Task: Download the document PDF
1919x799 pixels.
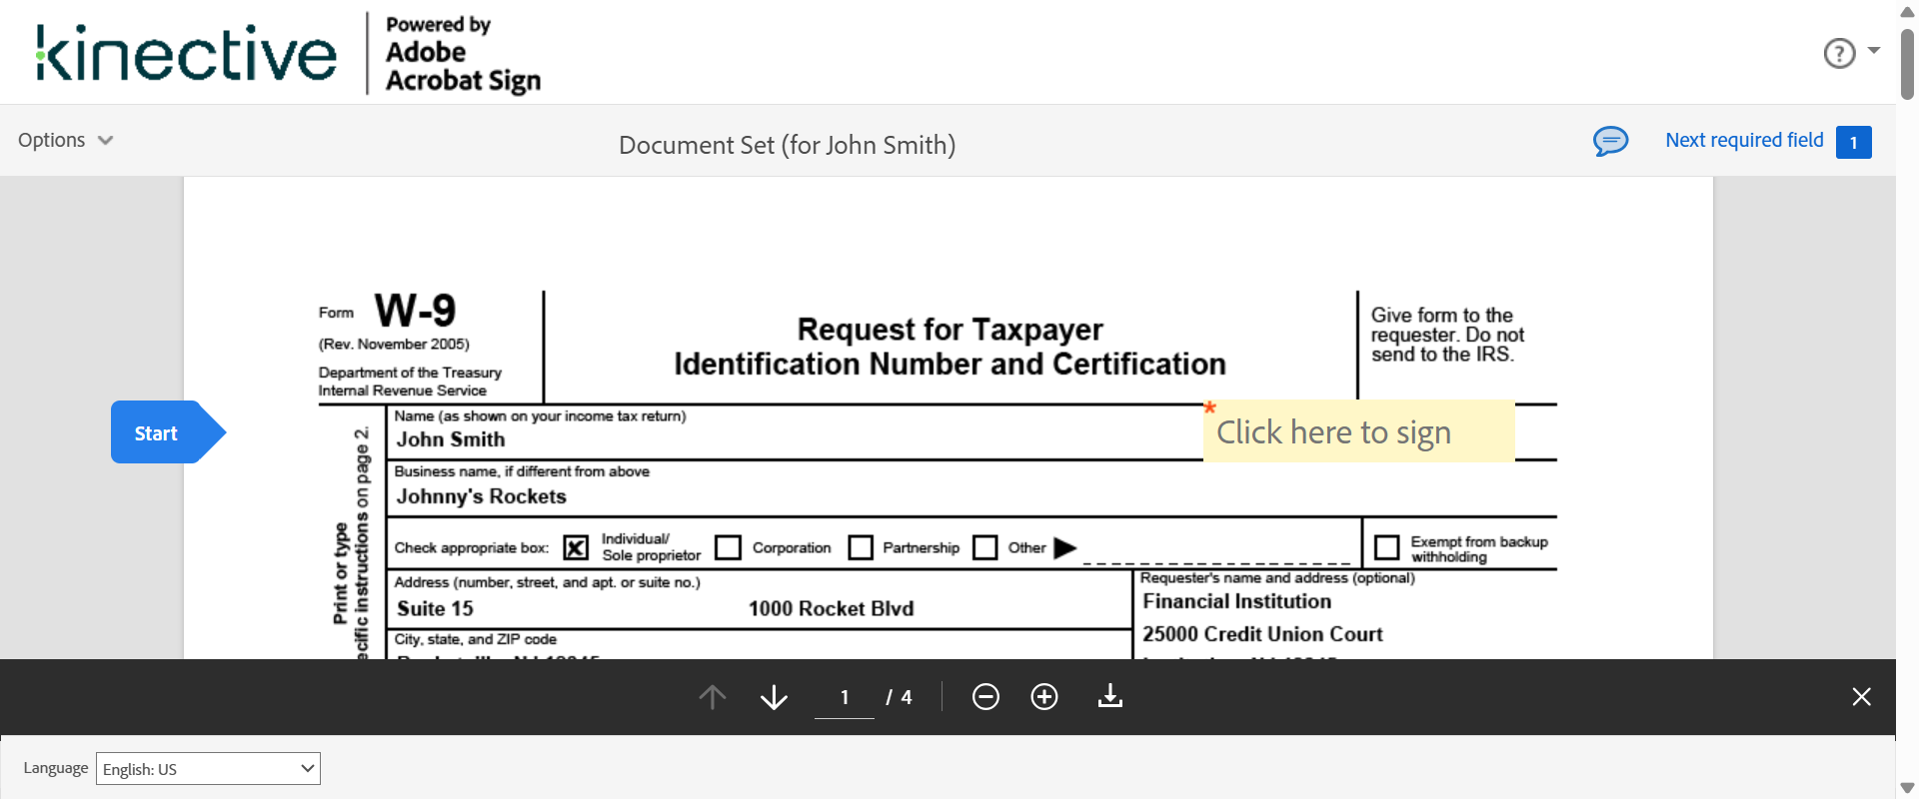Action: [1110, 696]
